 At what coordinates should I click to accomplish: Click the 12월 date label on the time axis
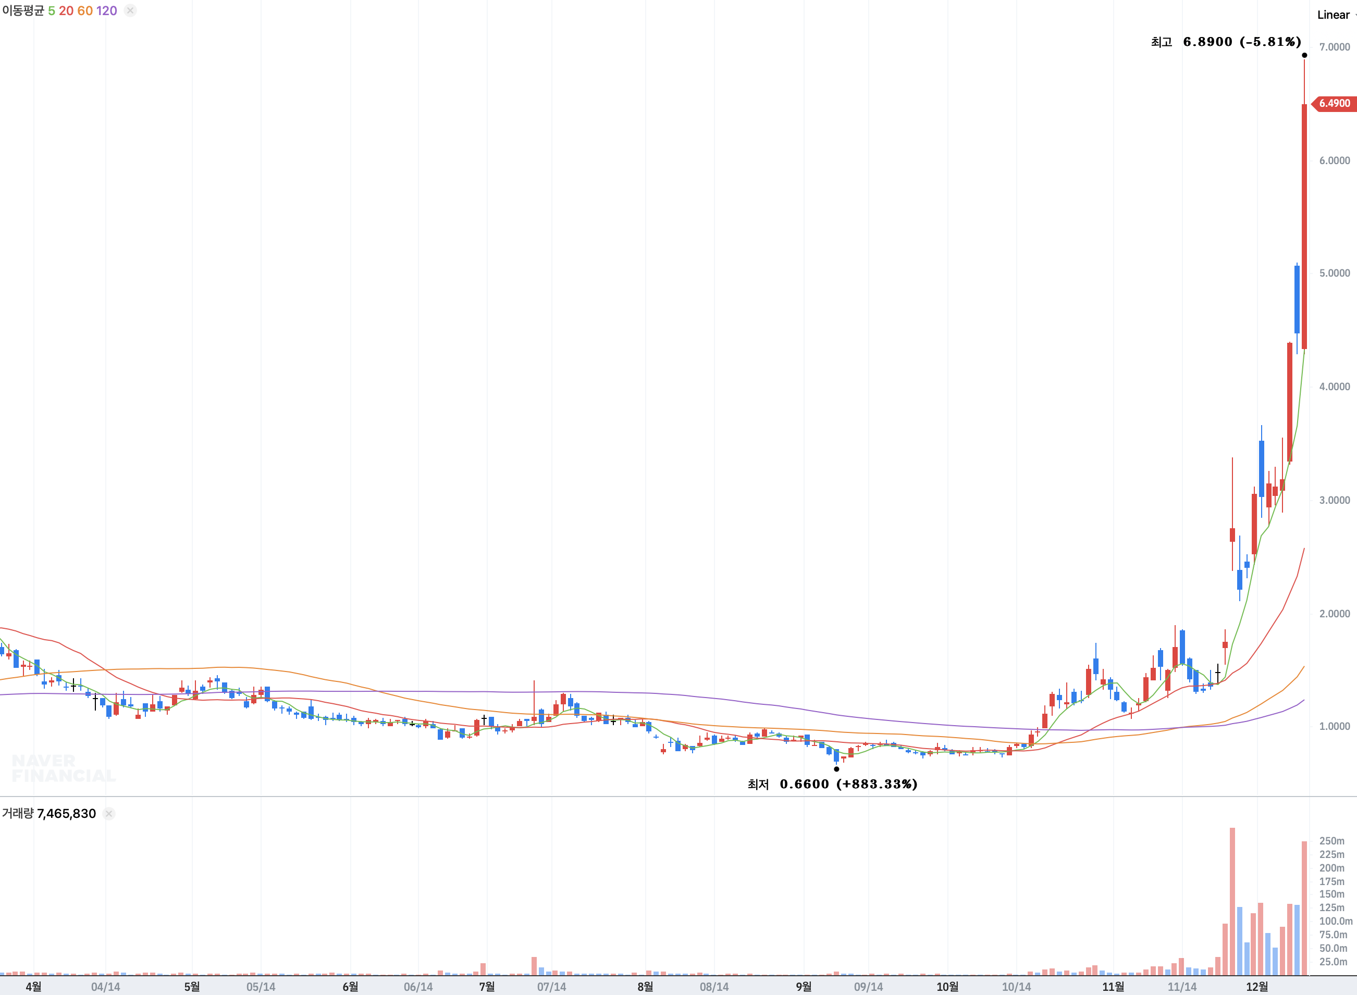tap(1257, 987)
